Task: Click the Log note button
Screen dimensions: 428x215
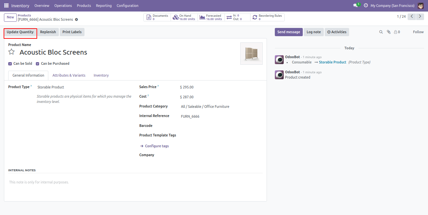Action: tap(314, 32)
